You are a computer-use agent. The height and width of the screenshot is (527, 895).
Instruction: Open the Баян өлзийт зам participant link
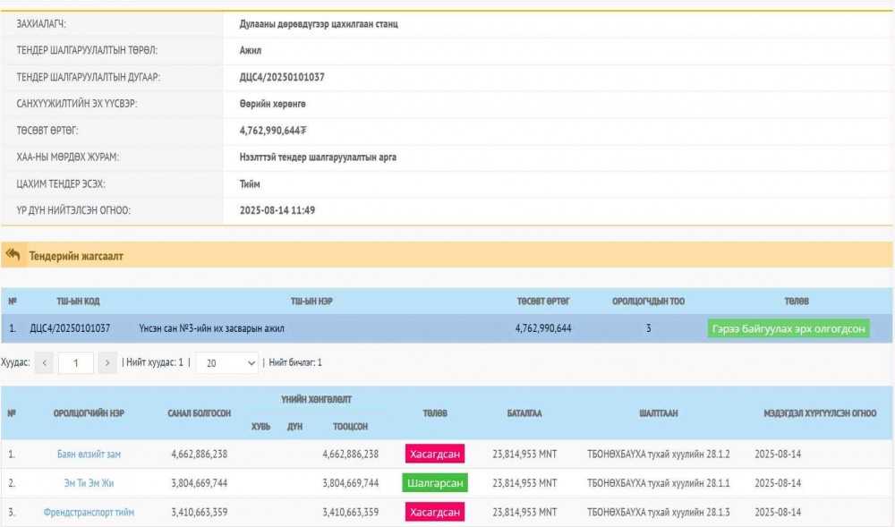(x=89, y=454)
